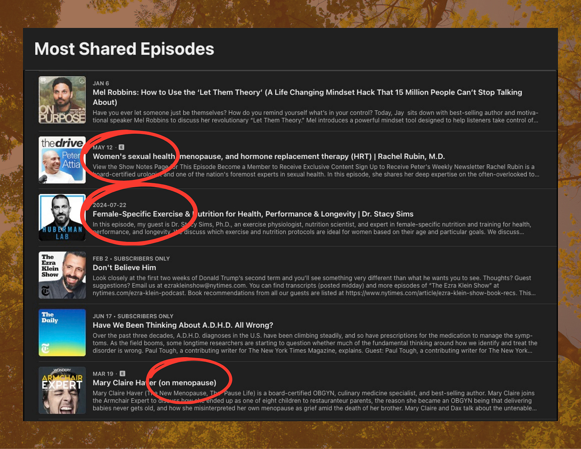The width and height of the screenshot is (581, 449).
Task: Open the Rachel Rubin hormone replacement therapy episode
Action: (x=269, y=156)
